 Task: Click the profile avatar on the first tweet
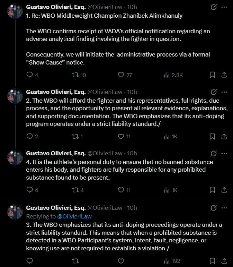pos(15,11)
